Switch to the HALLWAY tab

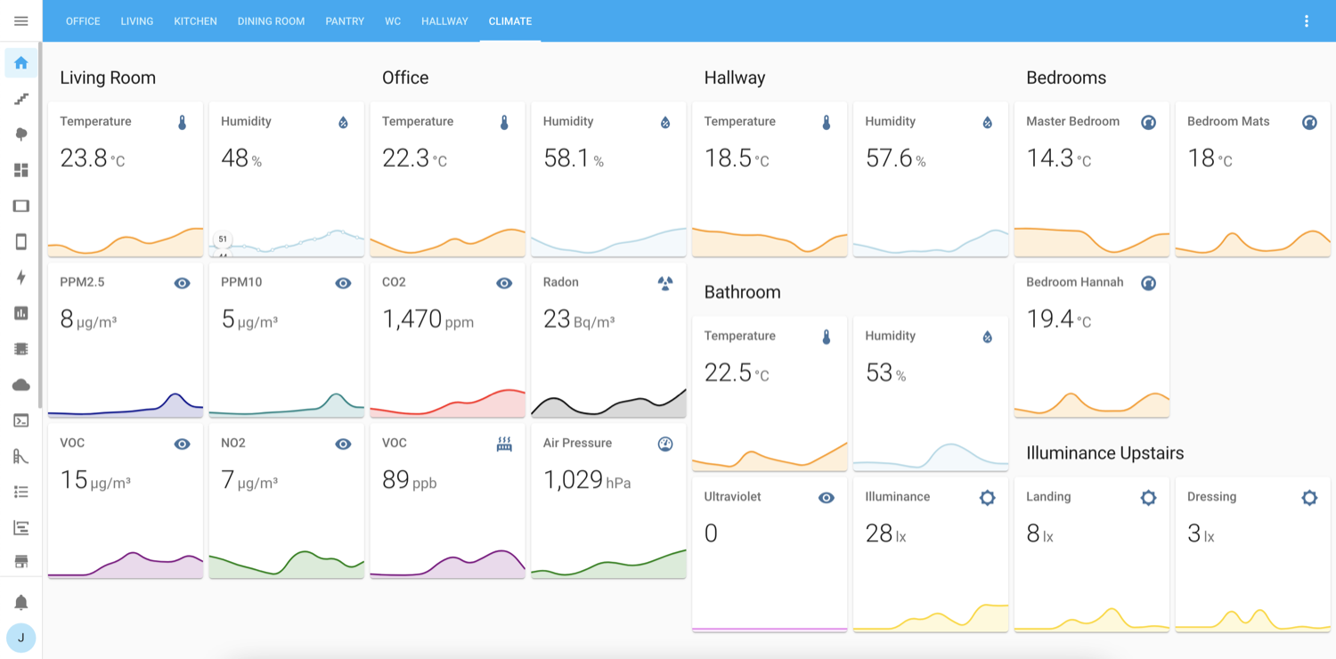[x=444, y=21]
